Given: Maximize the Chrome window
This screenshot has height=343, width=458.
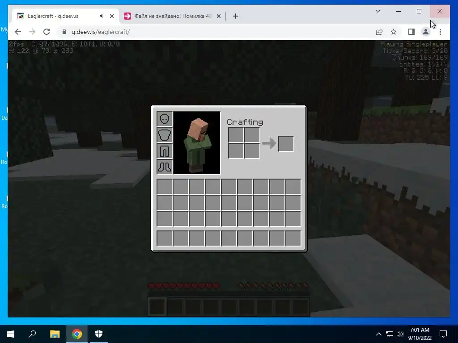Looking at the screenshot, I should [x=419, y=11].
